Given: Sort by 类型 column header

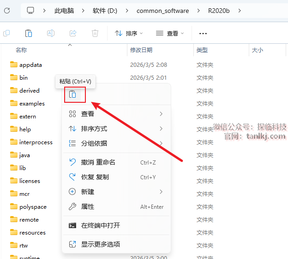Looking at the screenshot, I should tap(202, 50).
